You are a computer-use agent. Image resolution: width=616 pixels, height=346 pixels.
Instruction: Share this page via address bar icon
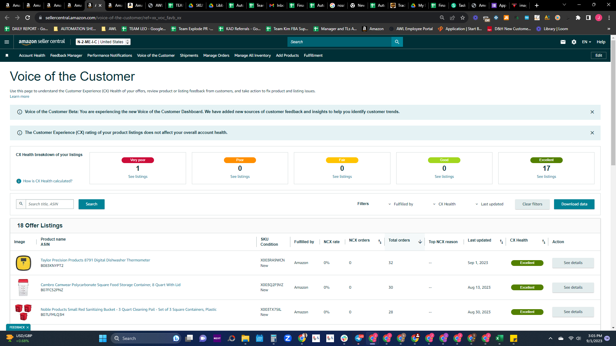(452, 18)
